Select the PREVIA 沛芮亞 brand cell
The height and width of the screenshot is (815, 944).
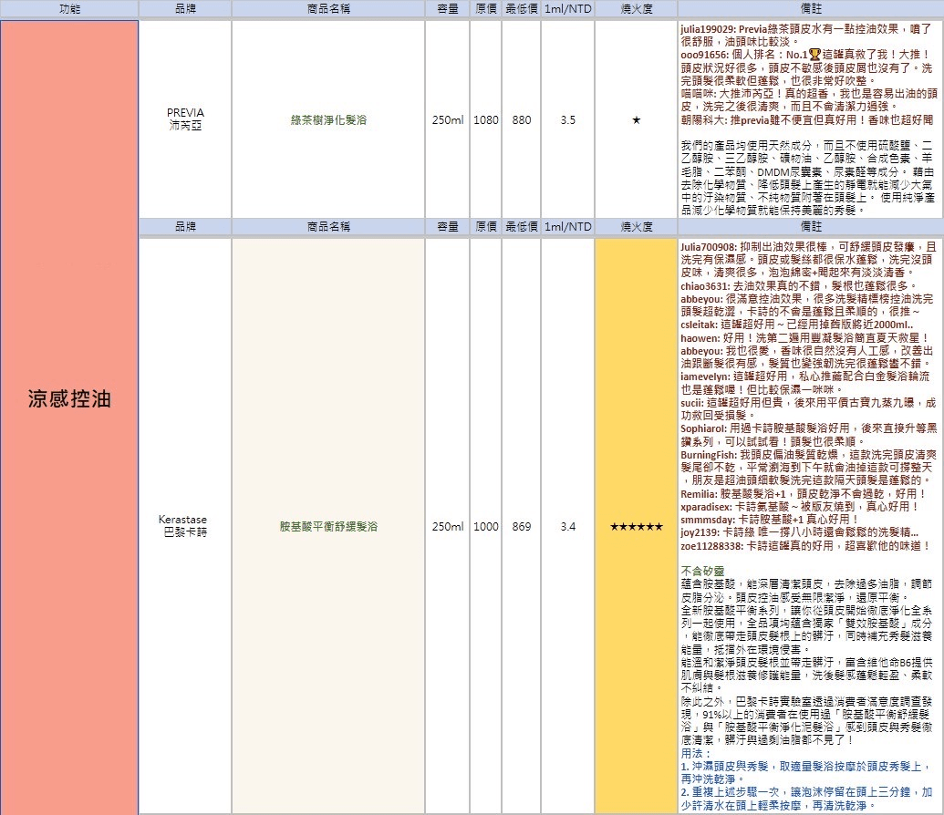pyautogui.click(x=185, y=119)
